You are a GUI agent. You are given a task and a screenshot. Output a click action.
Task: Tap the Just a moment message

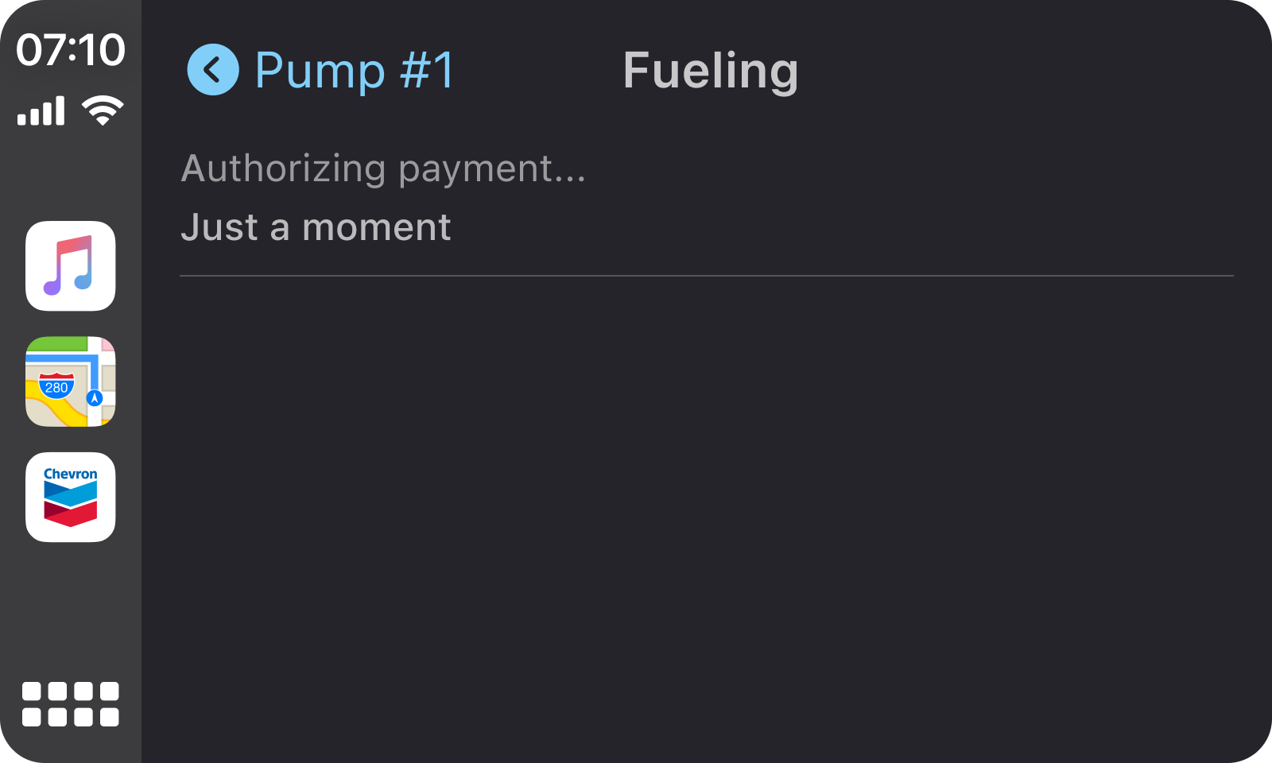coord(316,227)
